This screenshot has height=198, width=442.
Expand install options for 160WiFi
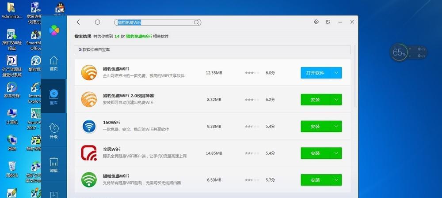coord(336,127)
